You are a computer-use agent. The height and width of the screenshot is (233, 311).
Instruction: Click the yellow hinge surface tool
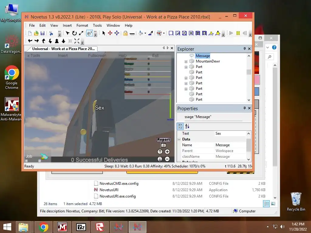pyautogui.click(x=211, y=33)
